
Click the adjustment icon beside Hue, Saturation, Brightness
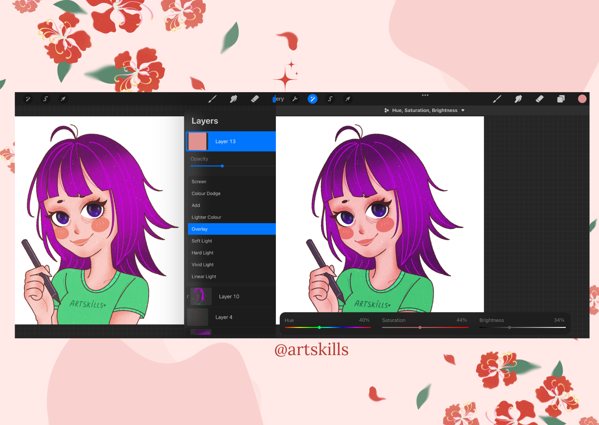(x=387, y=110)
